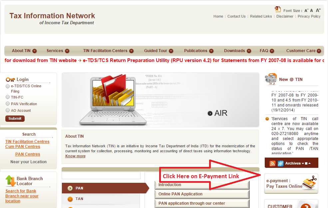The width and height of the screenshot is (328, 208).
Task: Expand the Downloads menu arrow
Action: pyautogui.click(x=249, y=51)
